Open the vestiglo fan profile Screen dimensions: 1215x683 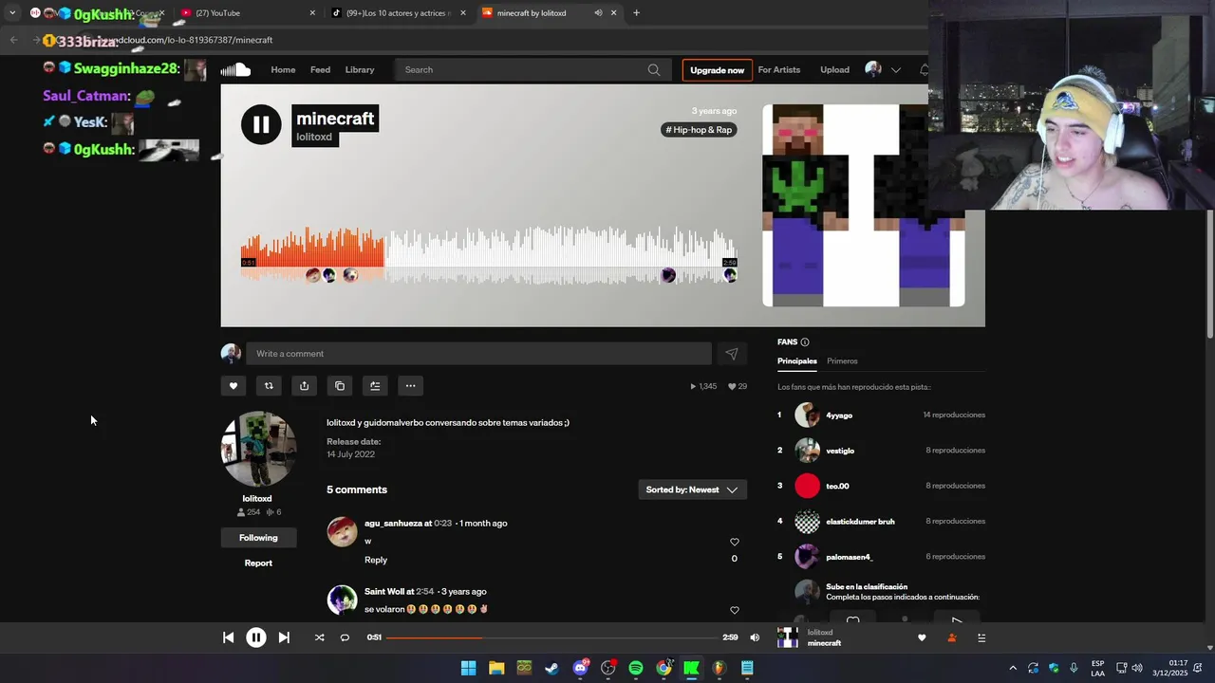[840, 451]
